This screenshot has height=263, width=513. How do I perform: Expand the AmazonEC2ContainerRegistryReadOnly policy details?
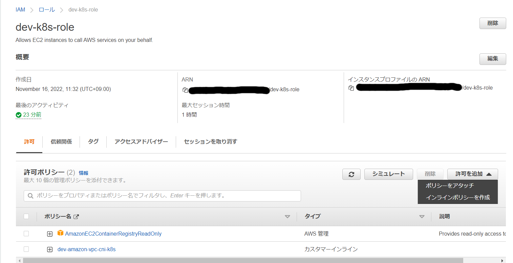50,234
